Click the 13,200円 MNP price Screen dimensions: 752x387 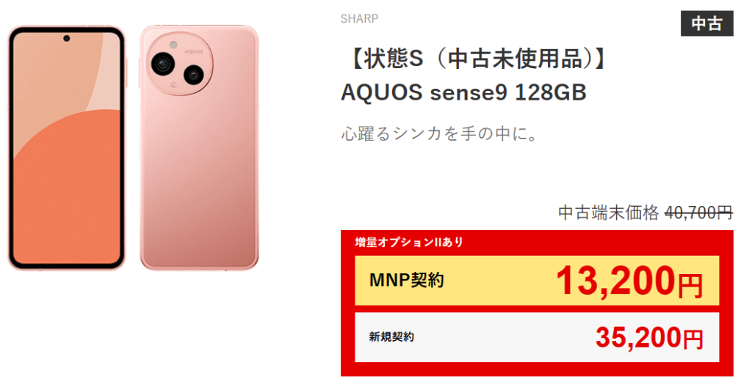629,281
